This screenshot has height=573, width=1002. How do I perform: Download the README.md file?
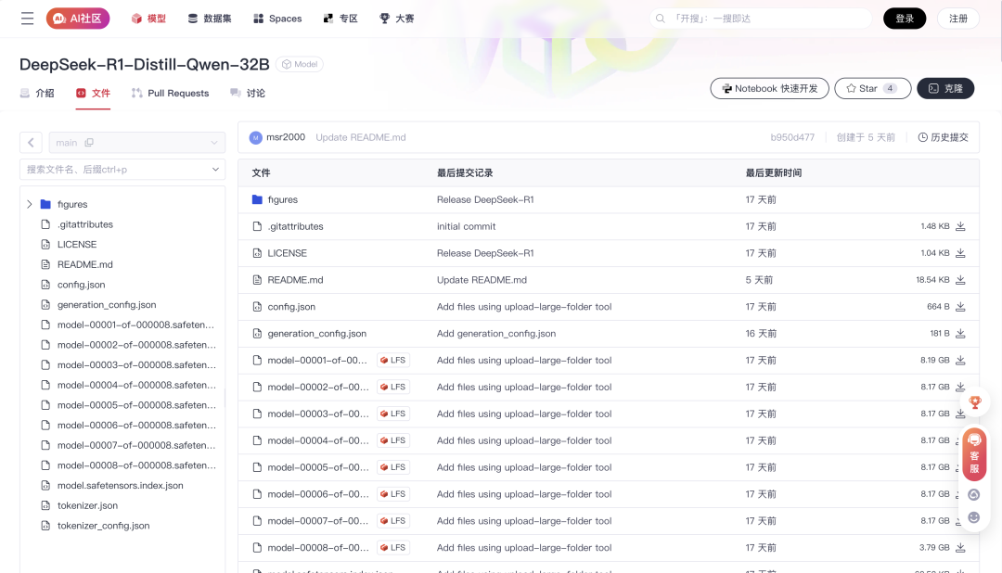pos(960,280)
